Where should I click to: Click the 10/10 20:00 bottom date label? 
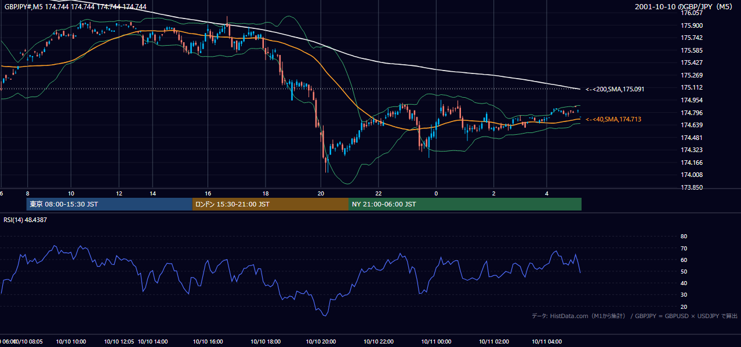pos(321,342)
